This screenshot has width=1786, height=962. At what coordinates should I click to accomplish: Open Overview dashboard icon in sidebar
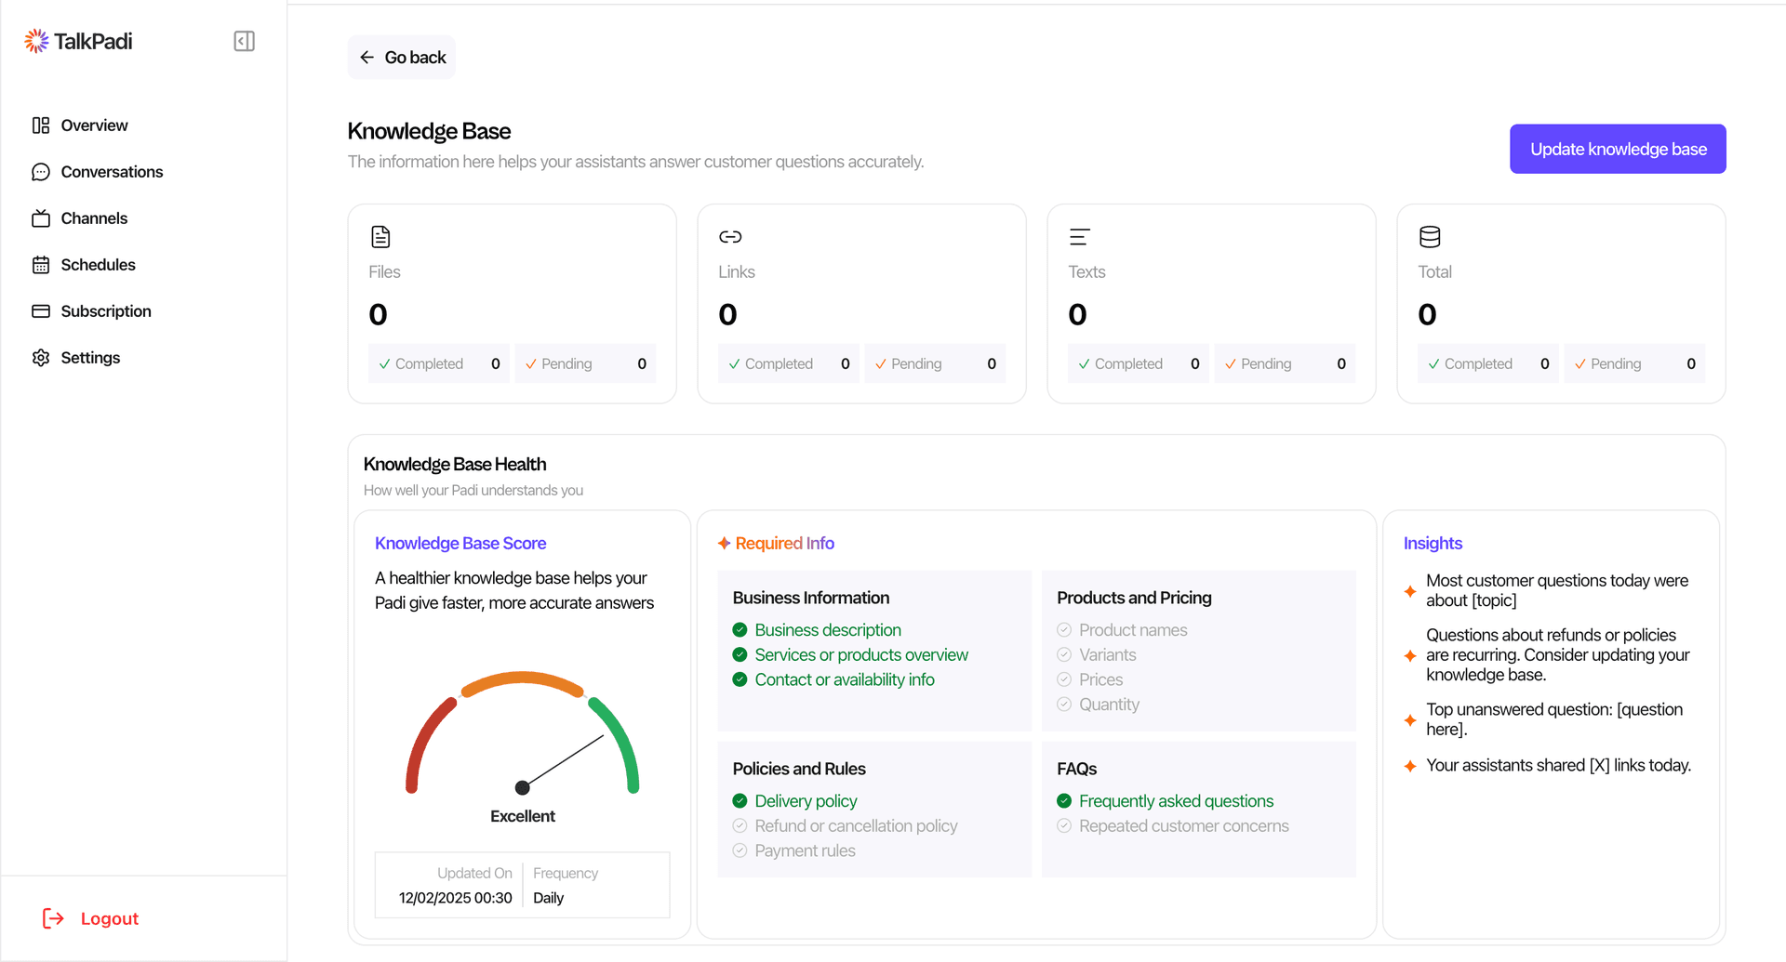click(41, 125)
